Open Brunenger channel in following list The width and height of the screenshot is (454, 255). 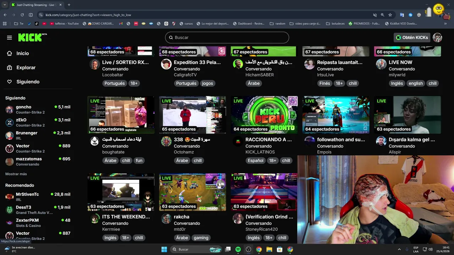(x=38, y=135)
